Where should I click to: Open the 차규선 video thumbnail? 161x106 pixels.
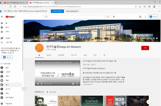69,101
